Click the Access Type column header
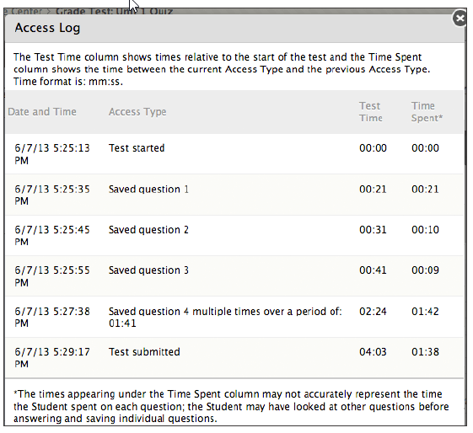 click(137, 112)
